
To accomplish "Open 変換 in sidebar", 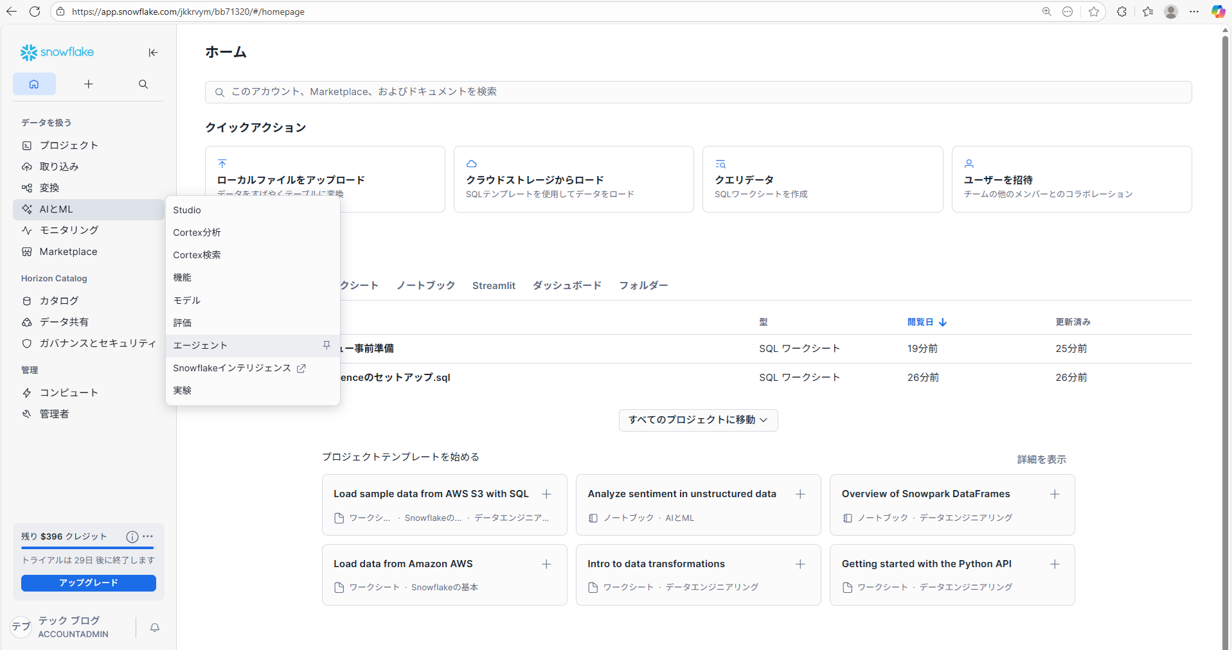I will 89,188.
